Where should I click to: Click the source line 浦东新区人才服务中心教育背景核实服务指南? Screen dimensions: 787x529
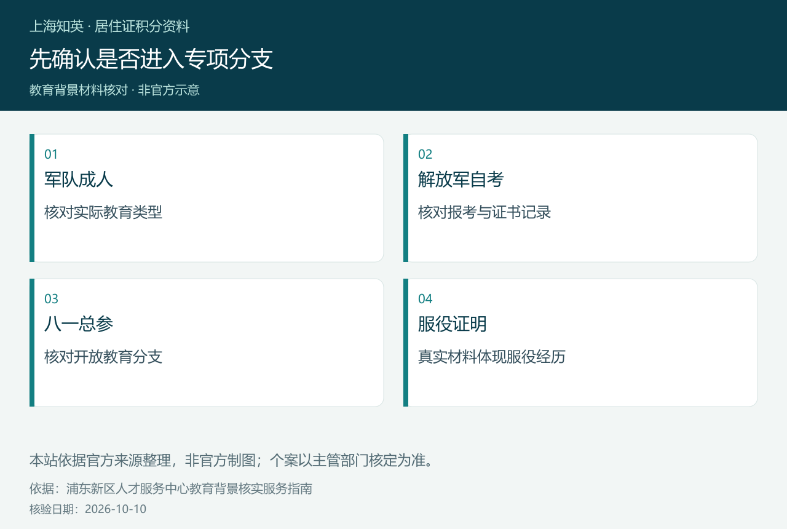(189, 489)
